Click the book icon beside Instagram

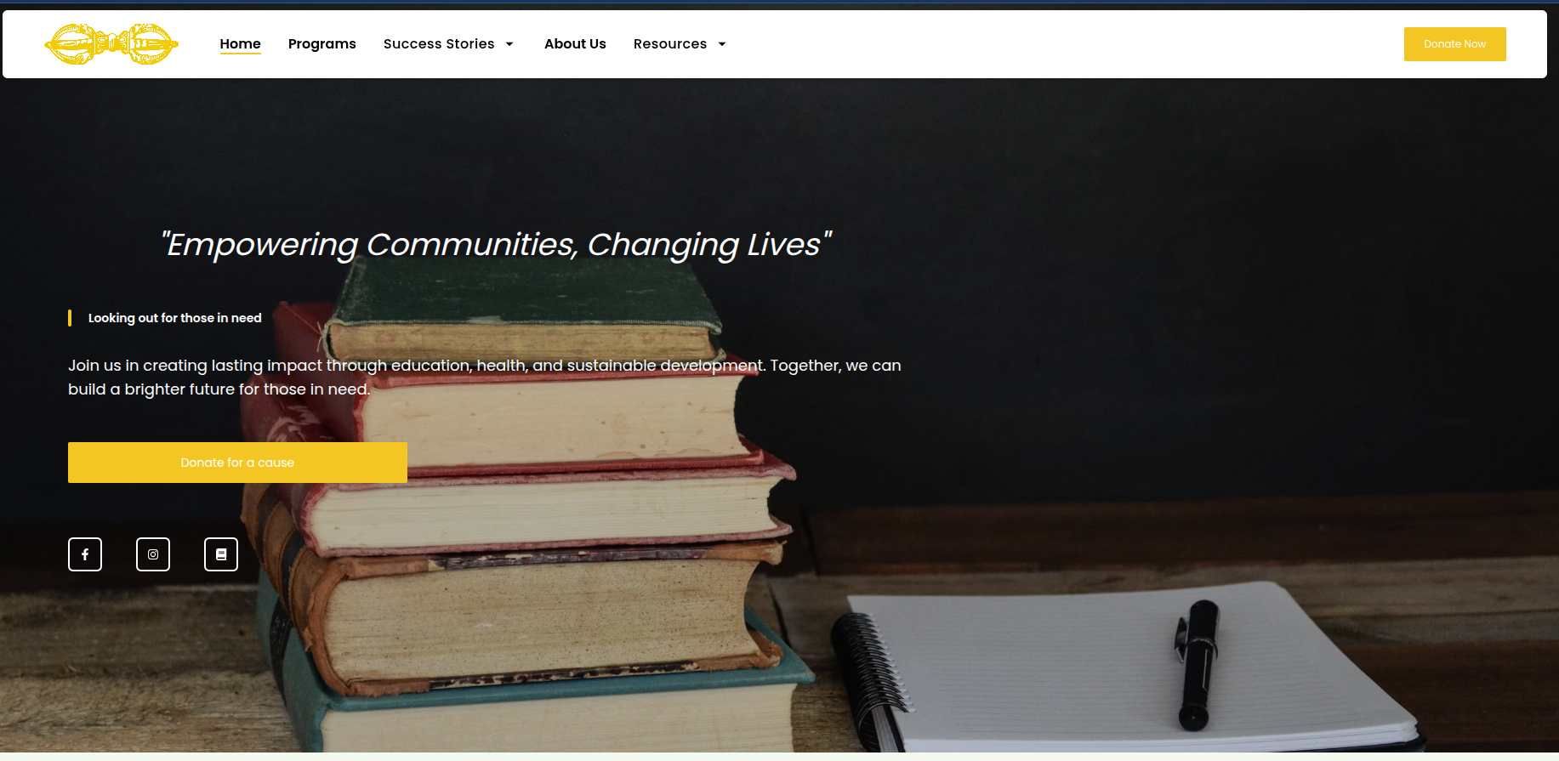[x=221, y=554]
